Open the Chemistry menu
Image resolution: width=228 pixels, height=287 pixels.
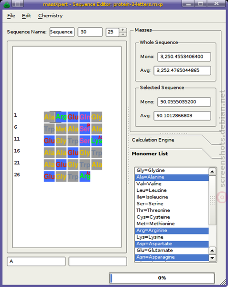[50, 16]
